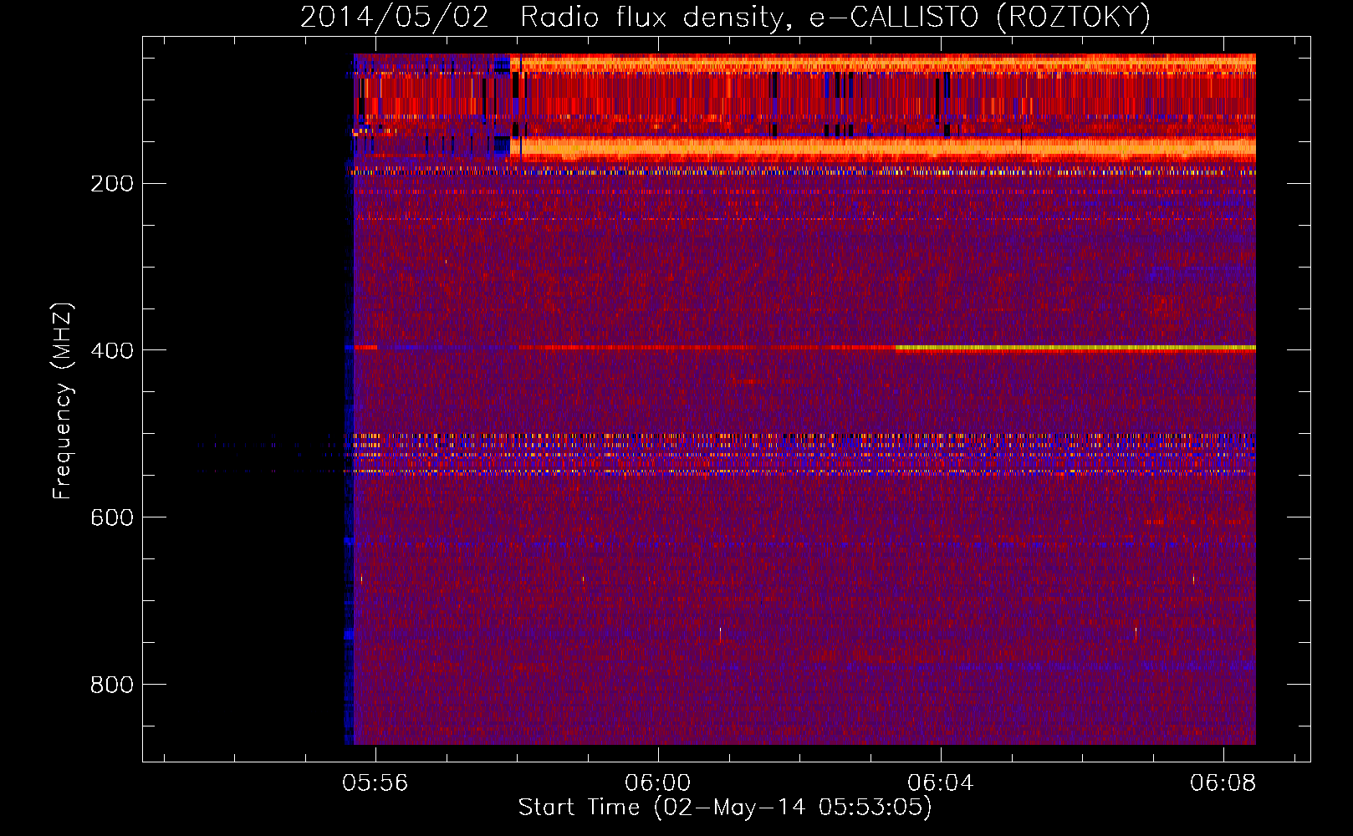Click the 05:56 time tick label
The width and height of the screenshot is (1353, 836).
click(x=375, y=782)
